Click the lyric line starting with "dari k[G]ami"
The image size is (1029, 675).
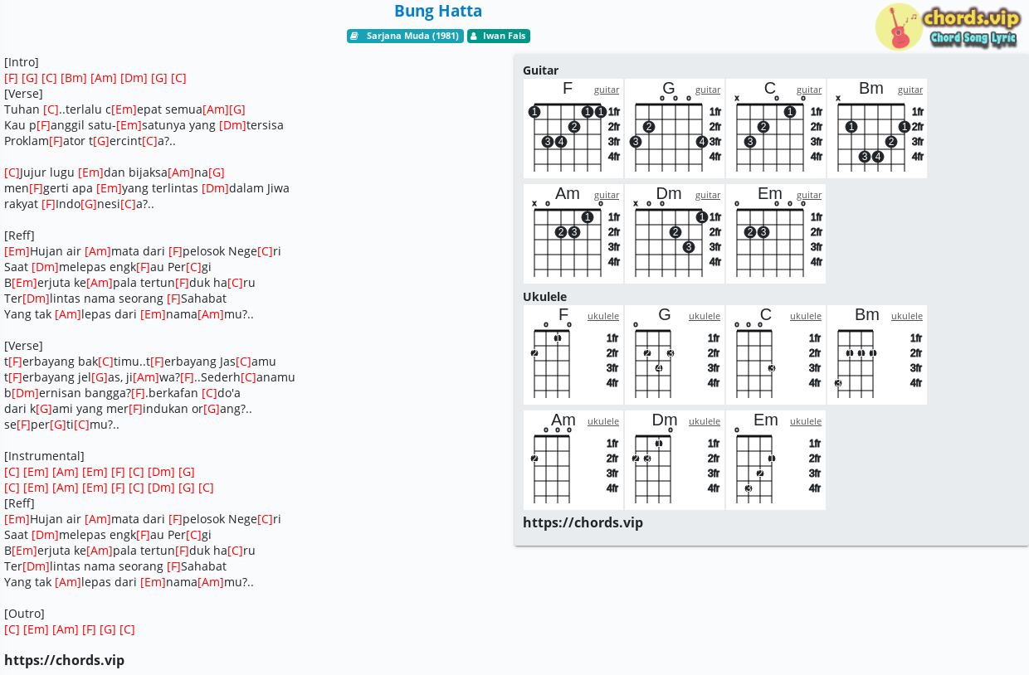(128, 409)
